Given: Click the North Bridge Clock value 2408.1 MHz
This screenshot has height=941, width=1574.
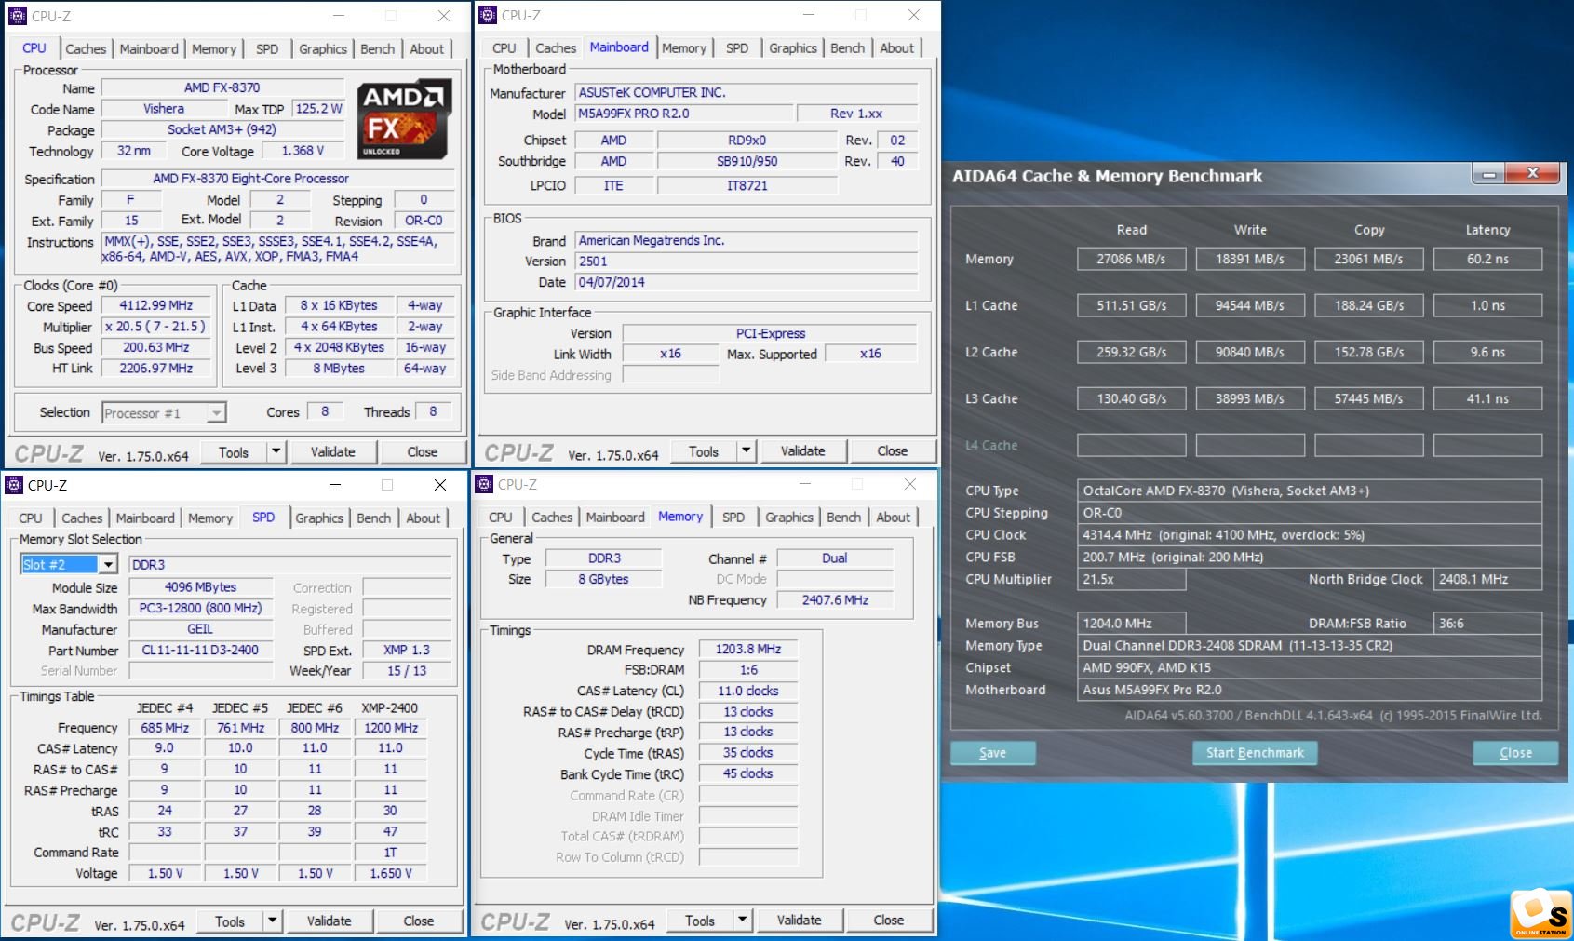Looking at the screenshot, I should tap(1487, 579).
